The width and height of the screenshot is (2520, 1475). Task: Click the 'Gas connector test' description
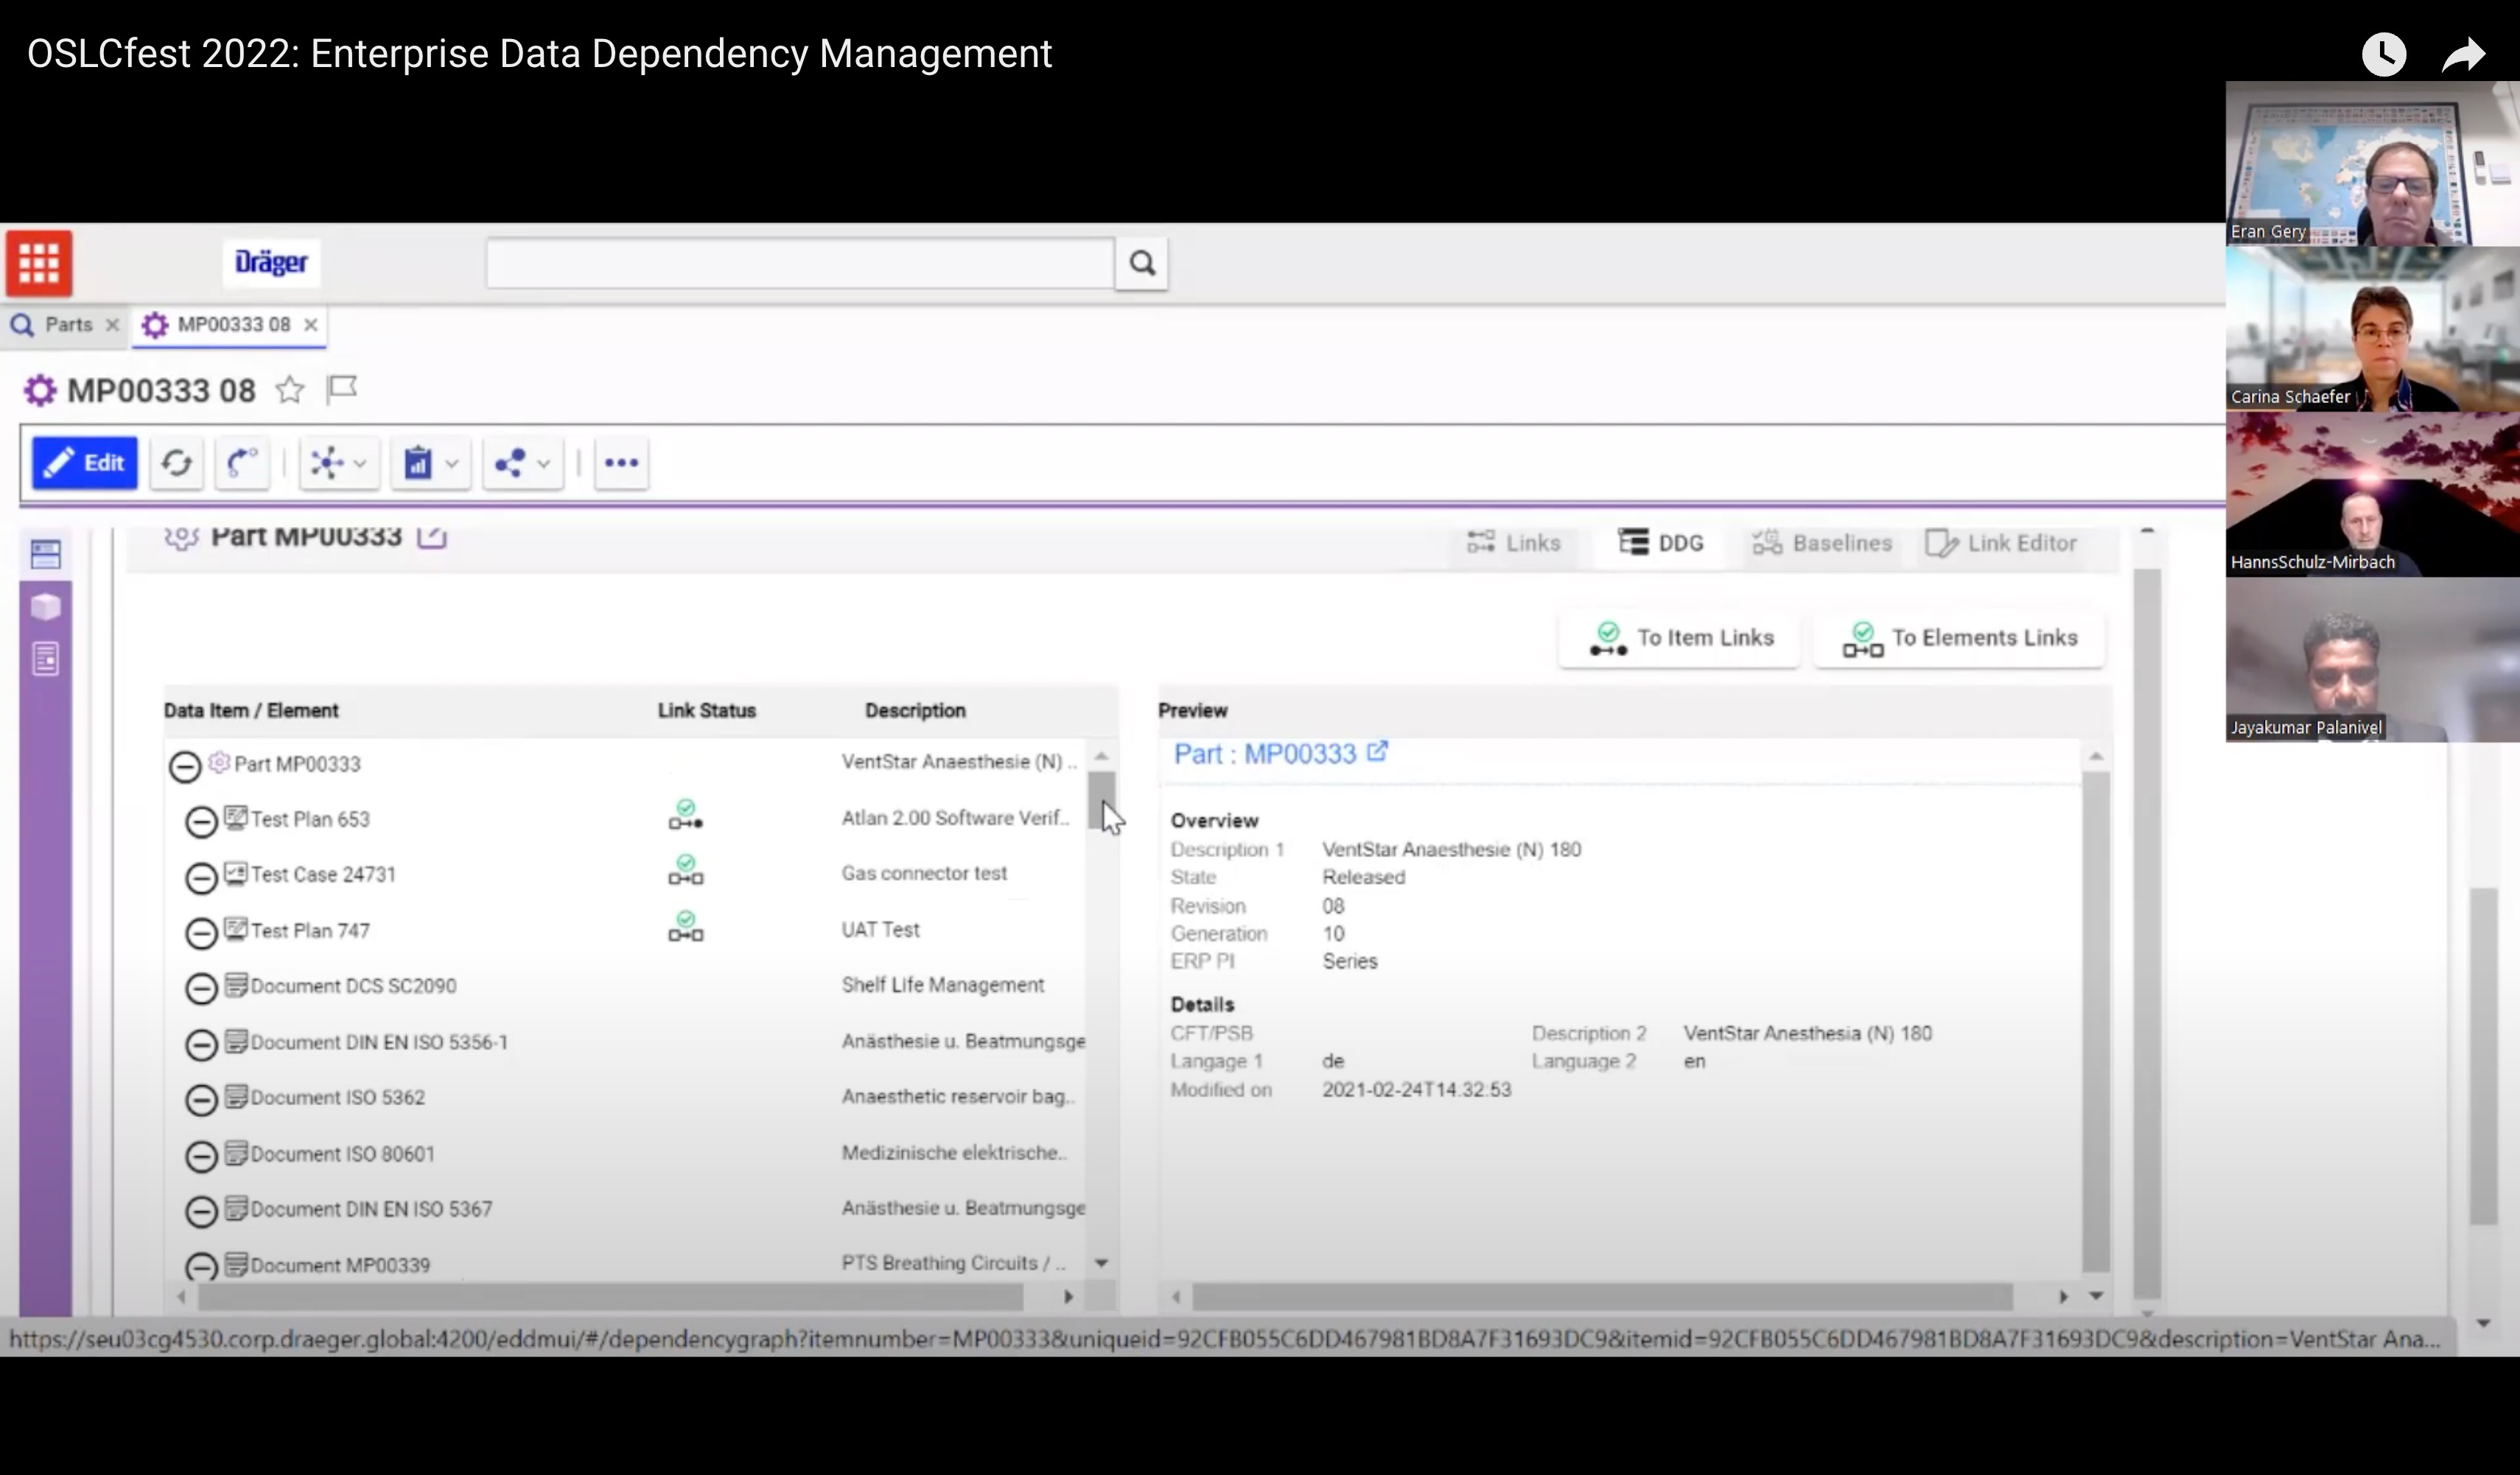924,873
